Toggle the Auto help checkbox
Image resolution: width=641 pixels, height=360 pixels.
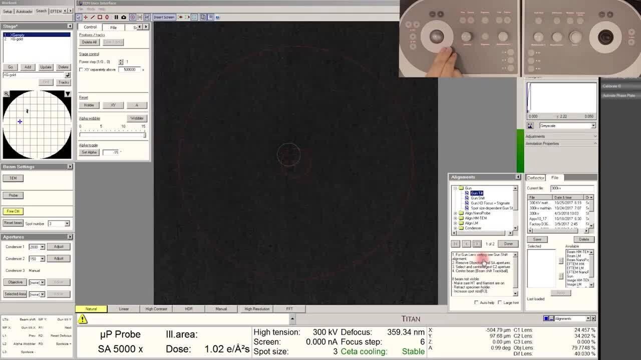click(476, 302)
